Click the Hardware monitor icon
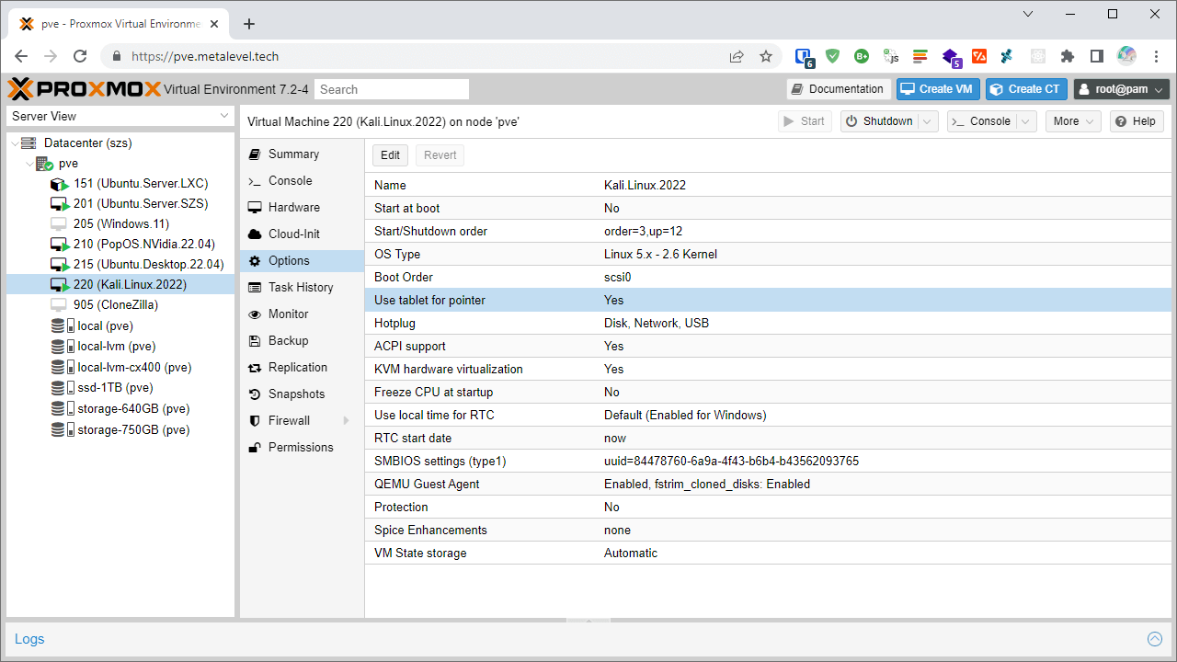1177x662 pixels. pos(255,208)
